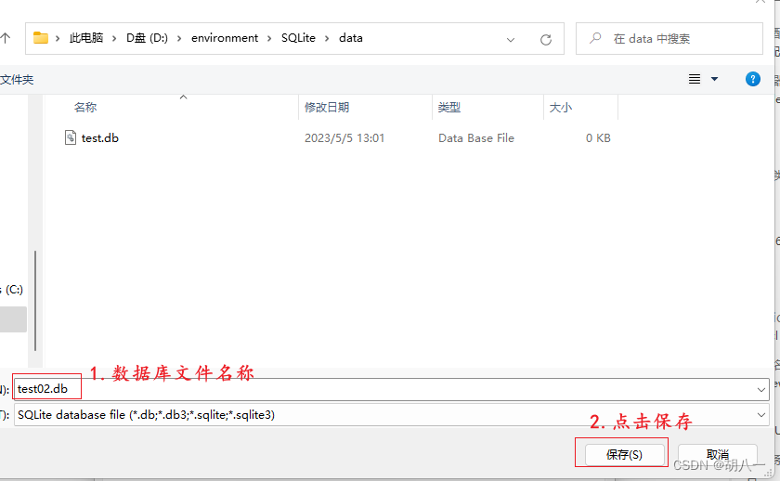Image resolution: width=780 pixels, height=481 pixels.
Task: Sort by 名称 column header
Action: coord(85,108)
